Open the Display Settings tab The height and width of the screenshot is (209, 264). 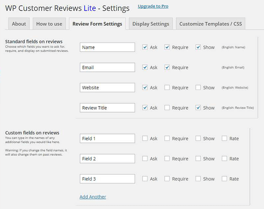[x=151, y=24]
